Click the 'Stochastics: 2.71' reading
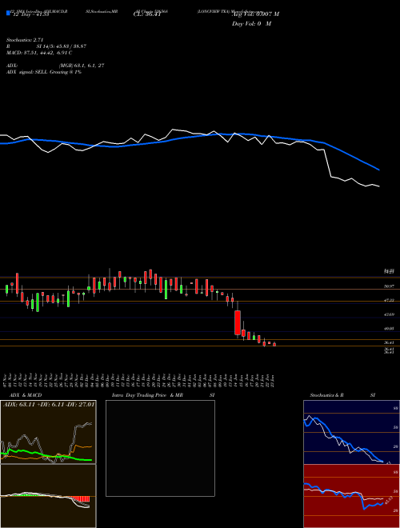400x528 pixels. 25,40
